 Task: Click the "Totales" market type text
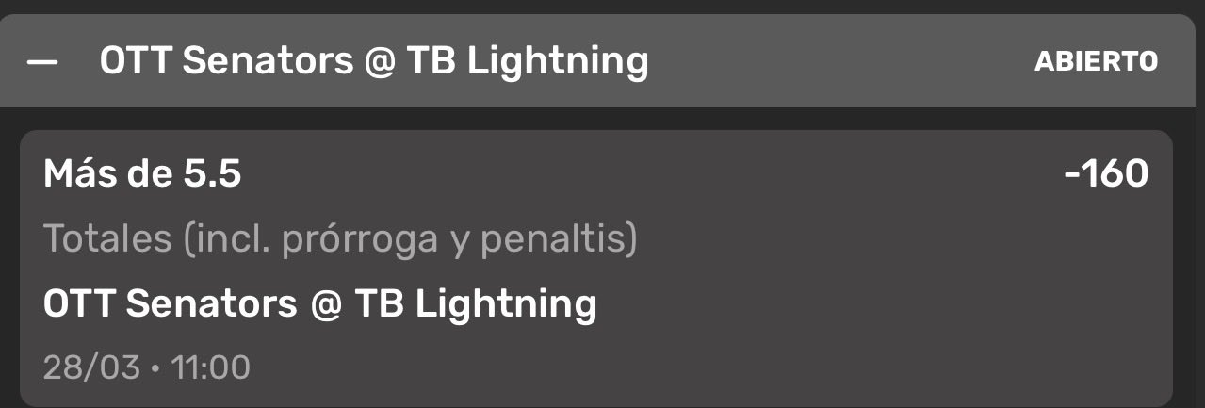click(107, 239)
